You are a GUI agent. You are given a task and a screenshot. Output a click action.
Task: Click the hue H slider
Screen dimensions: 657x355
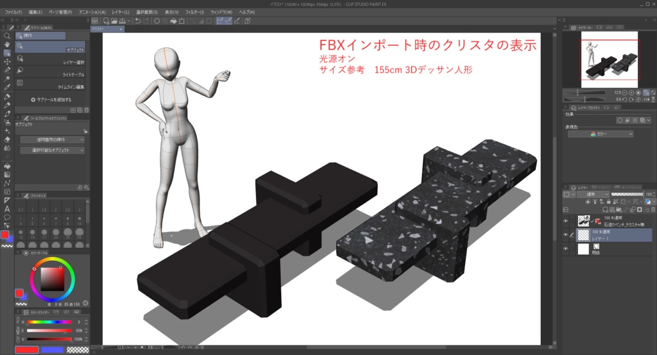point(49,322)
